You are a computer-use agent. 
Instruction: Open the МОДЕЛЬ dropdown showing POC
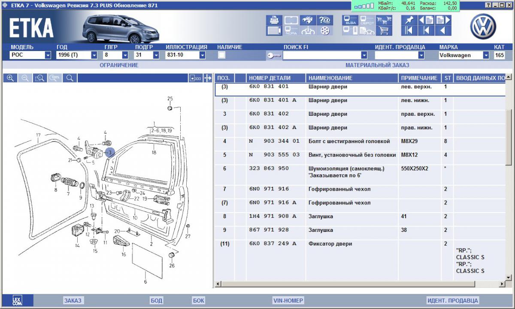[x=30, y=55]
